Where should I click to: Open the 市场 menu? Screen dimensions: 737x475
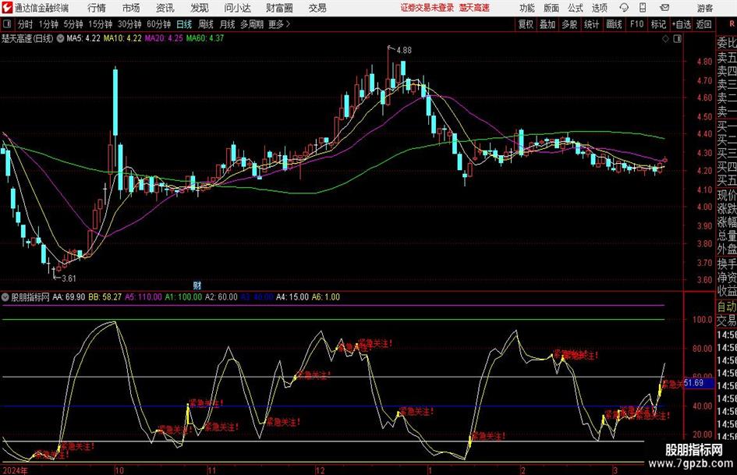[x=131, y=8]
